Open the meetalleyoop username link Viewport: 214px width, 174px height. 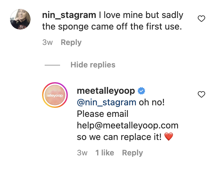(106, 91)
